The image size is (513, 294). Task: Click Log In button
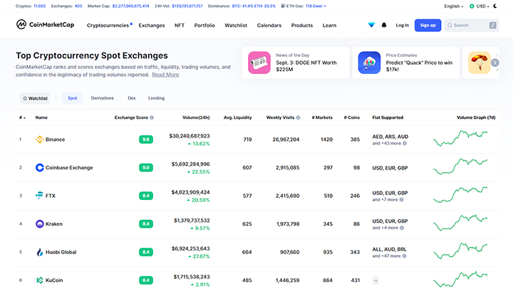point(402,25)
